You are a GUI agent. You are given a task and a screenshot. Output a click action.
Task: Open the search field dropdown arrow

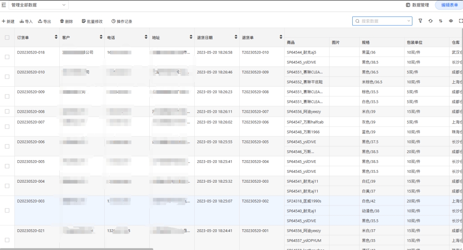pos(409,21)
